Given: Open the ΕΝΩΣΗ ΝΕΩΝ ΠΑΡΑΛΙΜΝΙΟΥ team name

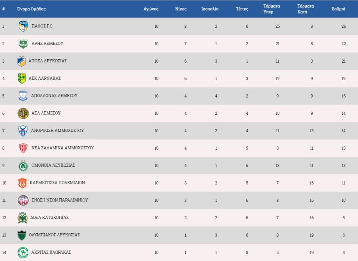Looking at the screenshot, I should pyautogui.click(x=60, y=200).
